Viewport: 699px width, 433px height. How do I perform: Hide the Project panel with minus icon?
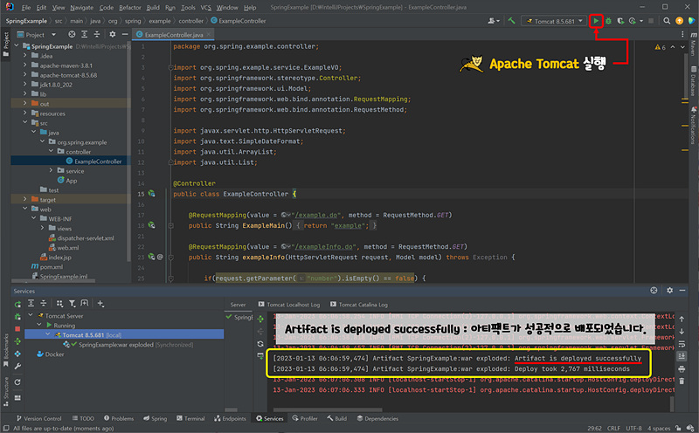click(x=125, y=34)
